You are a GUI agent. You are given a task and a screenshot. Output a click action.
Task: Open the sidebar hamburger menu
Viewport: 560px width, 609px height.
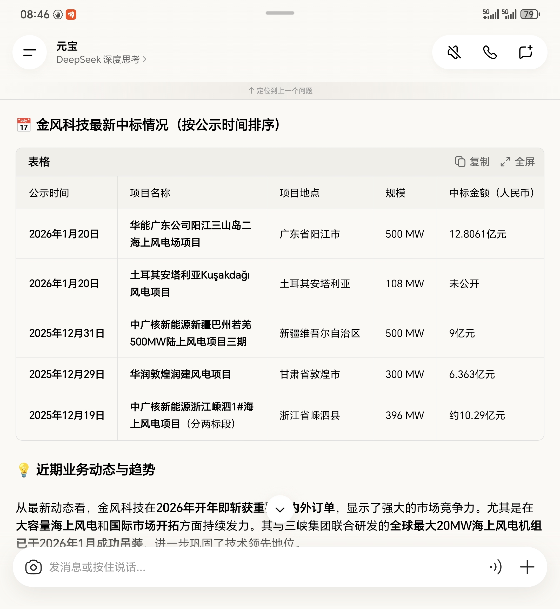29,52
